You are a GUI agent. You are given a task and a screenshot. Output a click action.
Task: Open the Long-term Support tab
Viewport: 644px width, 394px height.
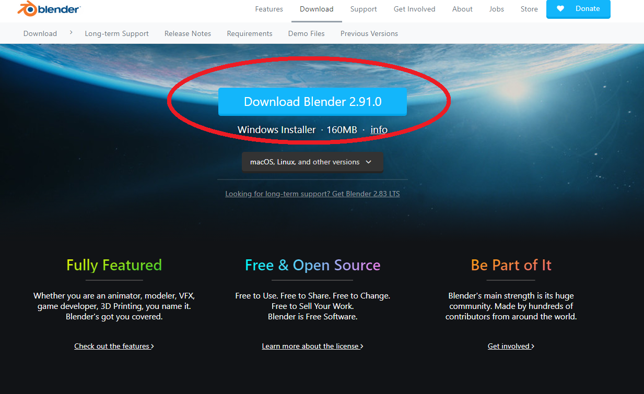[117, 33]
